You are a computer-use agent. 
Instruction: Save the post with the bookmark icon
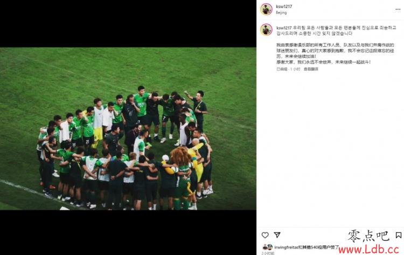pyautogui.click(x=398, y=235)
